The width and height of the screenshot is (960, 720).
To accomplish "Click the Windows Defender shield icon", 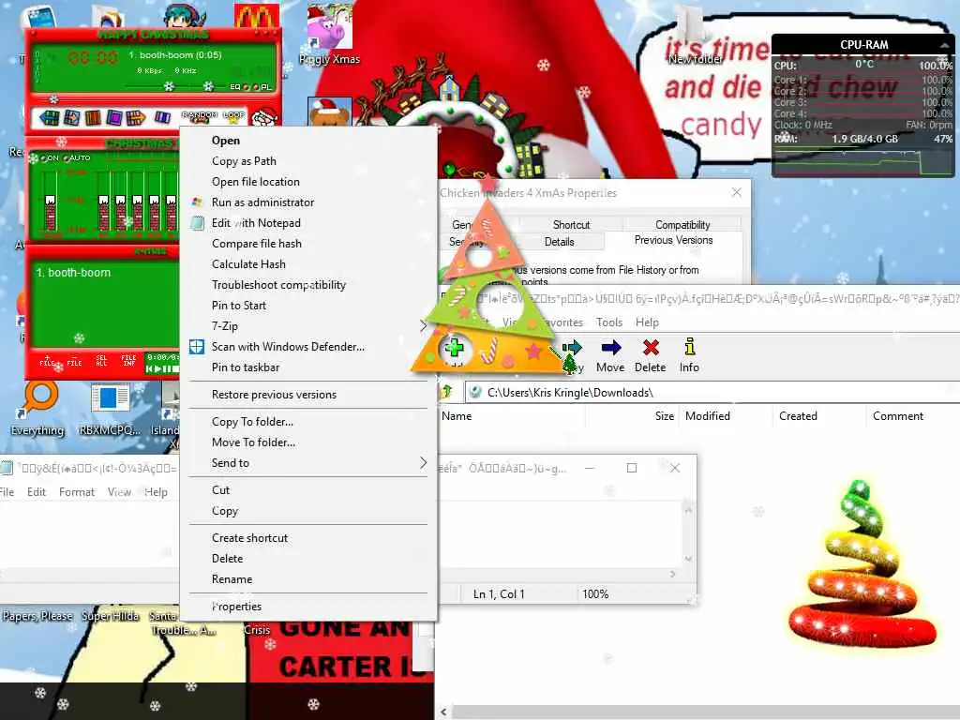I will point(197,347).
